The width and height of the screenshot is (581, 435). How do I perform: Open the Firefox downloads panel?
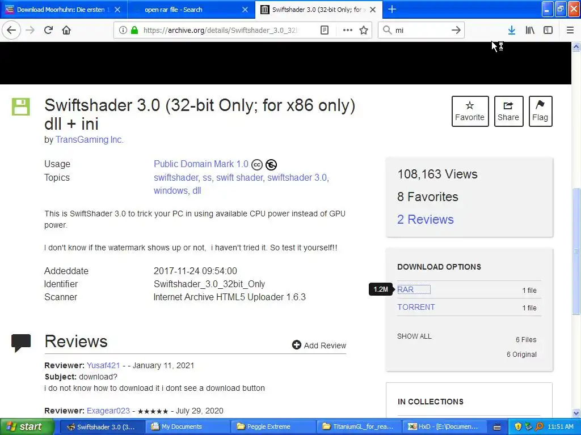[512, 30]
